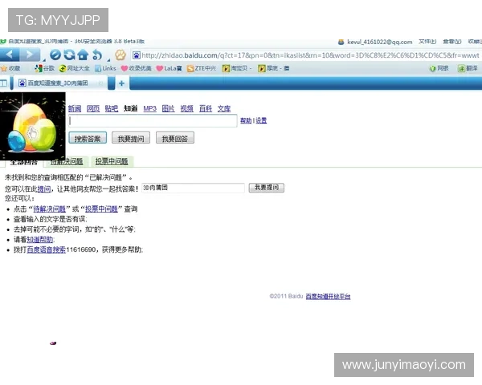
Task: Go to Baidu 图片 link
Action: [169, 108]
